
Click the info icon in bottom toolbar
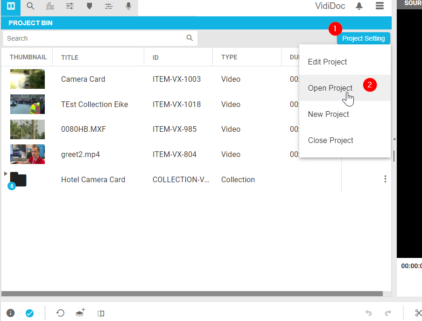click(x=10, y=313)
